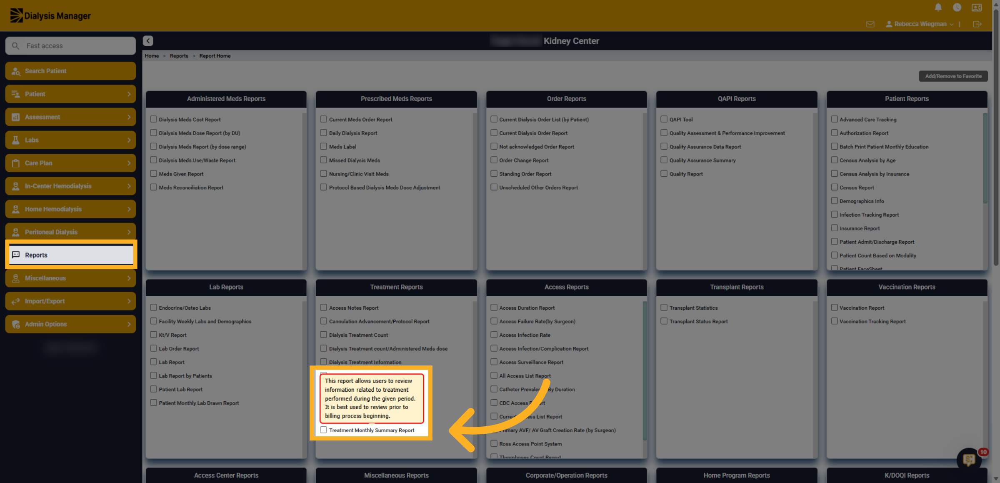Click the Assessment icon in sidebar

tap(16, 117)
